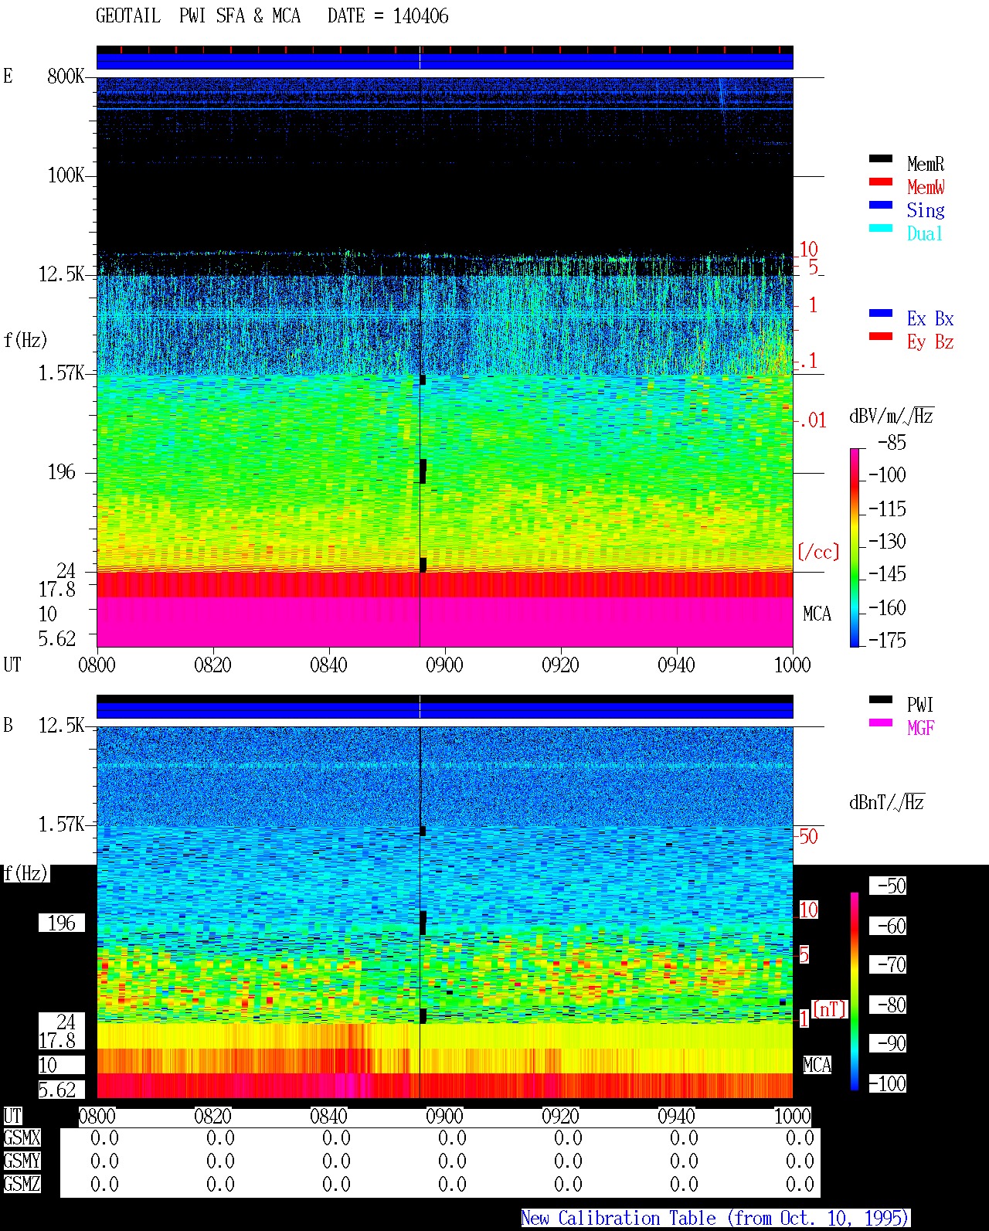Click the magenta MGF legend swatch
989x1231 pixels.
pyautogui.click(x=881, y=723)
